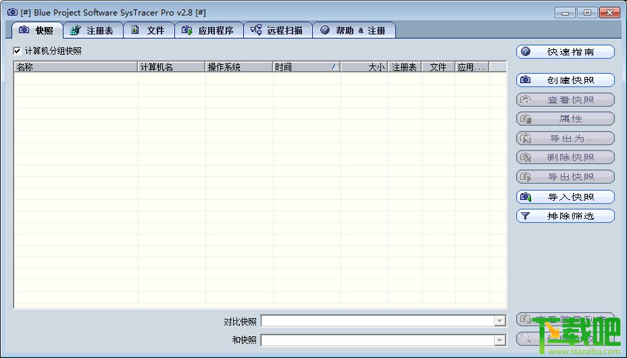Switch to the 注册表 registry tab

[x=93, y=30]
